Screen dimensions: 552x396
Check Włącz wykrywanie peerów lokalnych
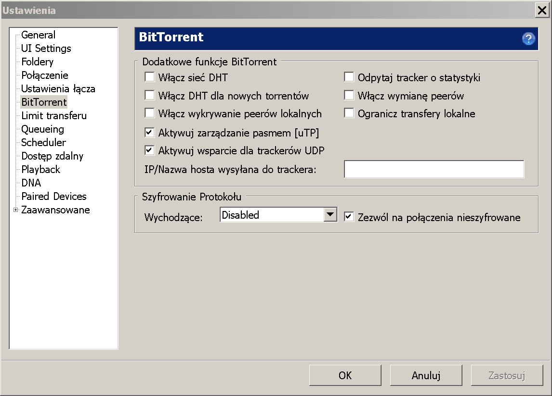tap(150, 113)
